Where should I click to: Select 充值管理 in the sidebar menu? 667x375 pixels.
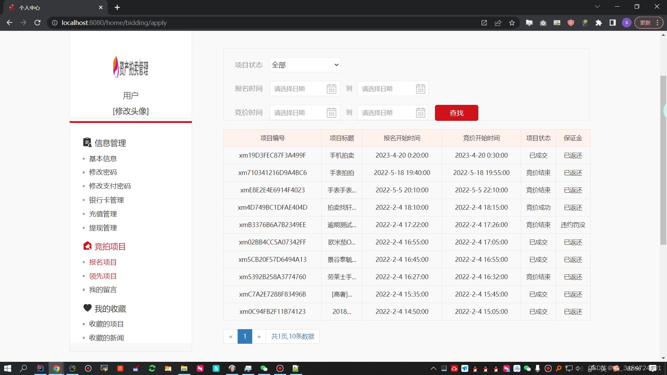coord(103,214)
